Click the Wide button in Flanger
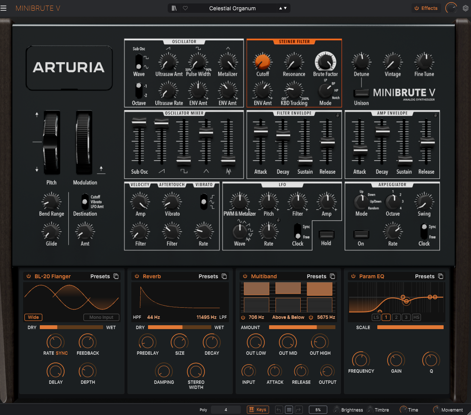The height and width of the screenshot is (415, 471). pyautogui.click(x=33, y=317)
